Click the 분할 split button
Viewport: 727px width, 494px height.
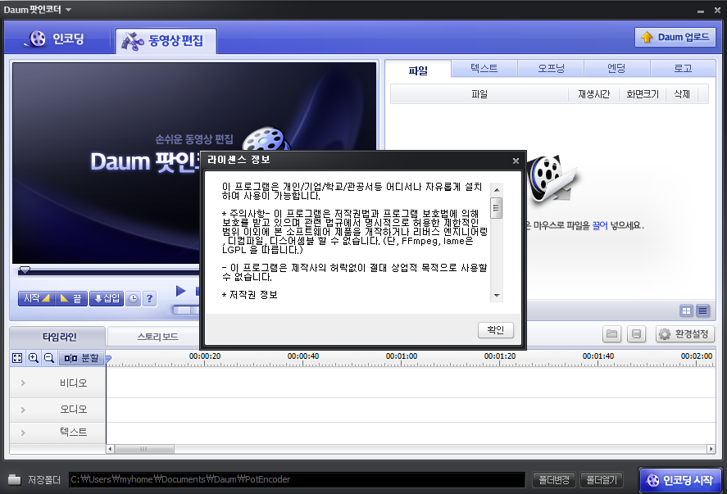coord(82,358)
